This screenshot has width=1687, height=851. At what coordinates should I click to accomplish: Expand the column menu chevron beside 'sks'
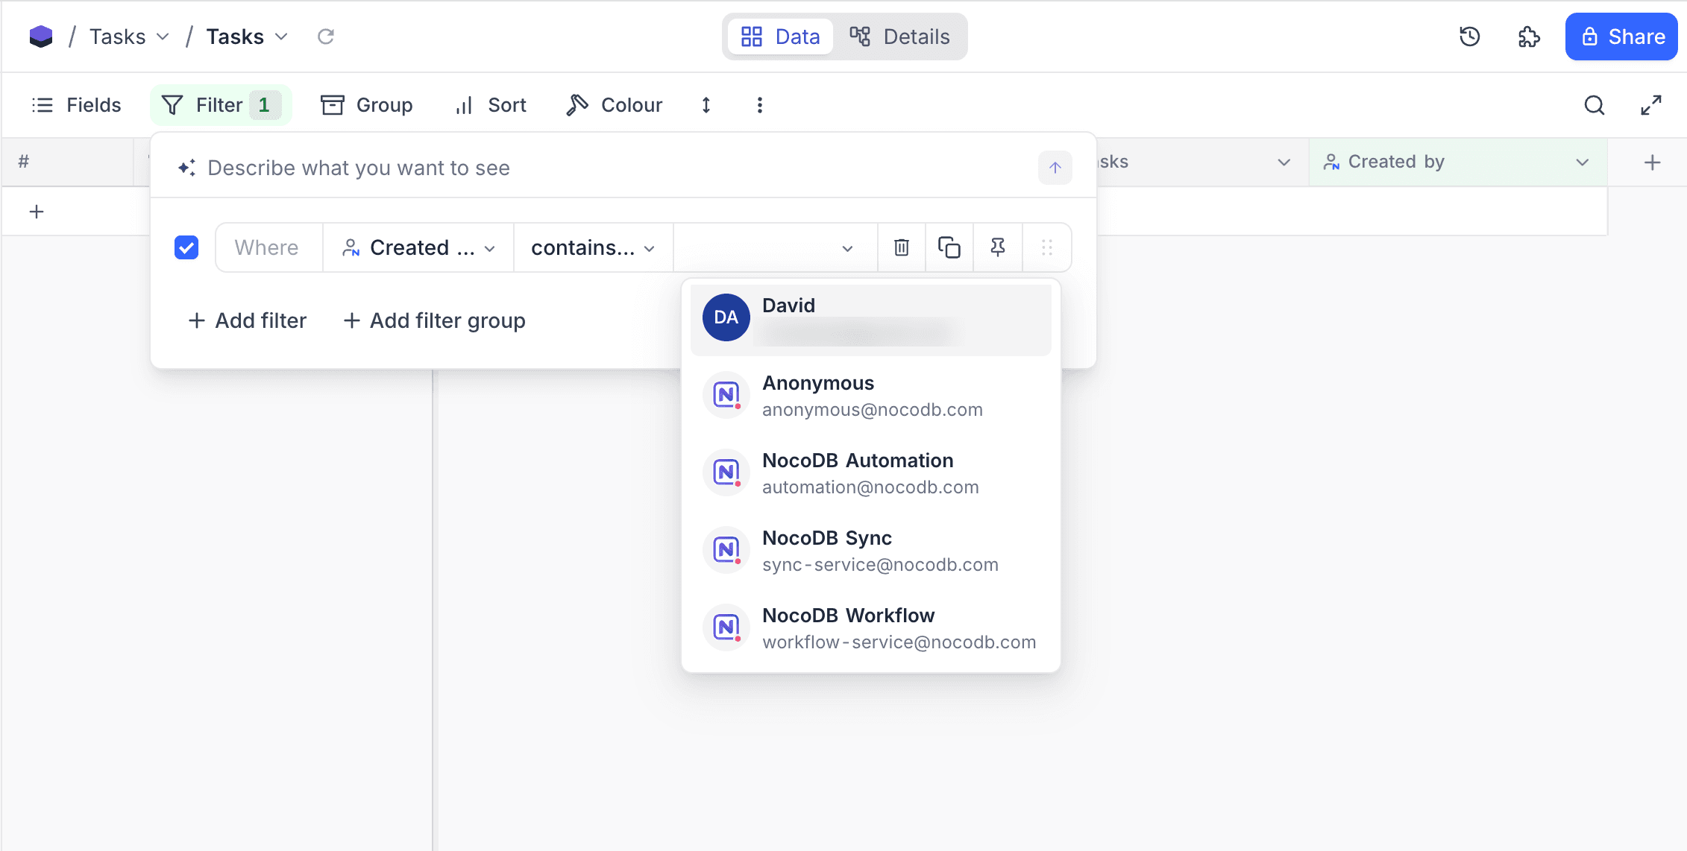pyautogui.click(x=1284, y=162)
